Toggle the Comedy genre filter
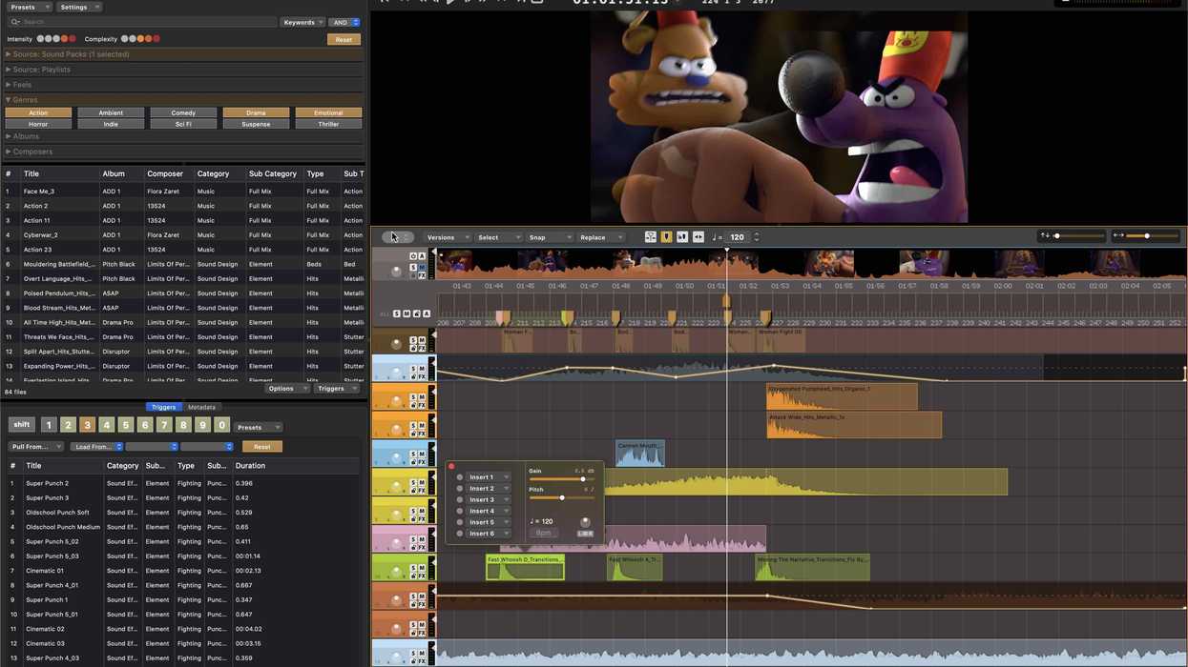 (183, 112)
